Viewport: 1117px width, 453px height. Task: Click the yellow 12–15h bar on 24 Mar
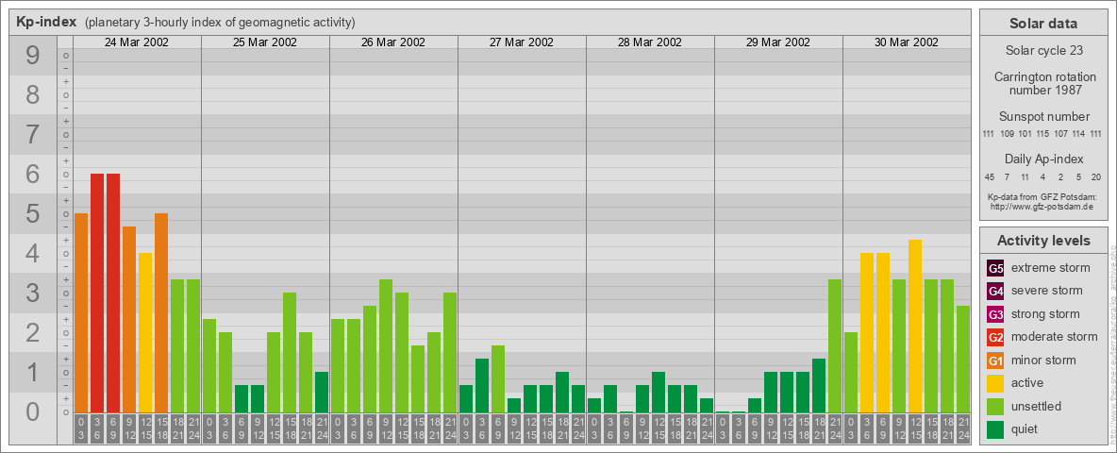click(145, 332)
